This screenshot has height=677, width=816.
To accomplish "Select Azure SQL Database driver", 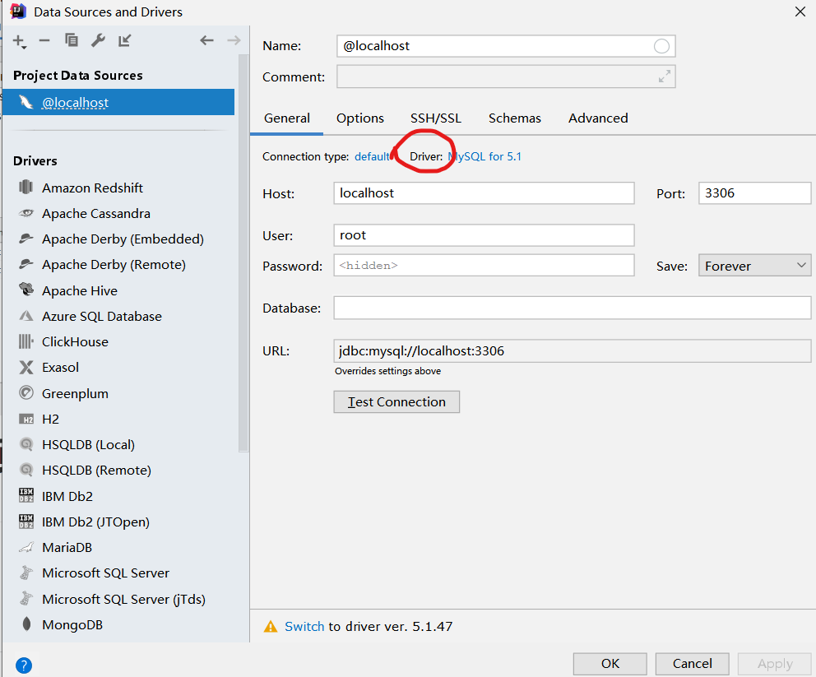I will 101,316.
